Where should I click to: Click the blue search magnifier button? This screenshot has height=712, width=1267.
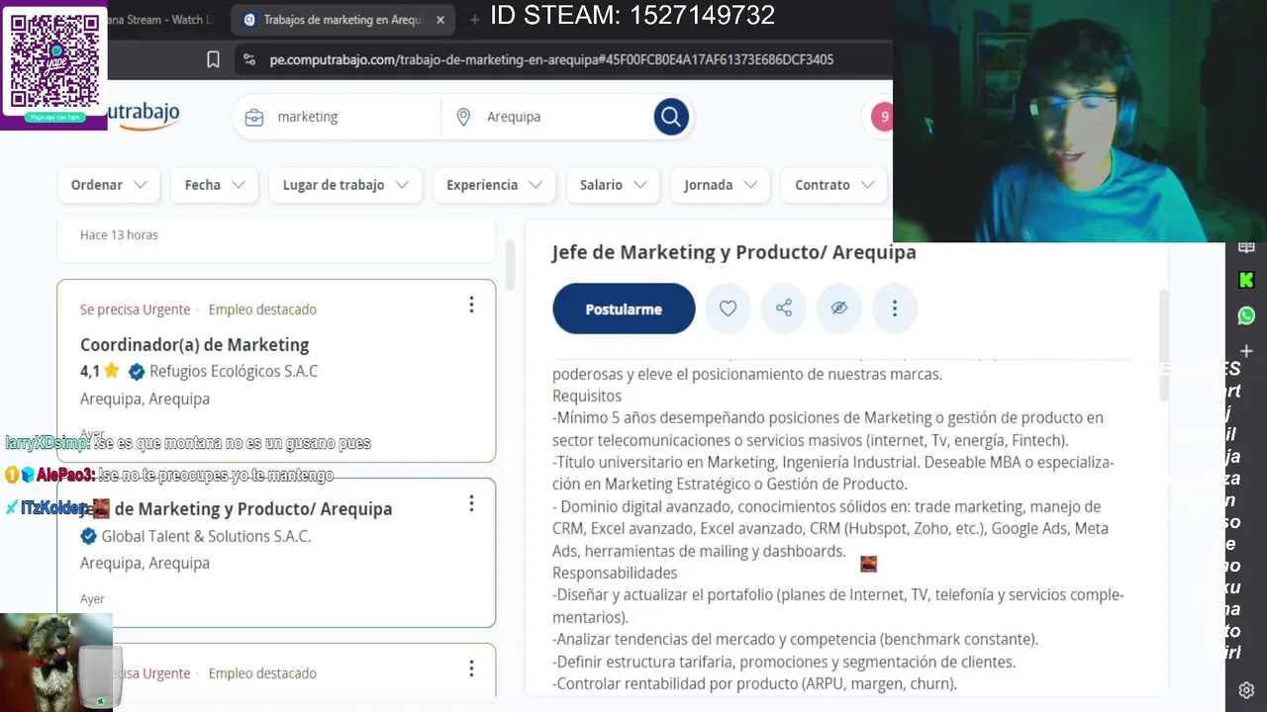coord(671,117)
